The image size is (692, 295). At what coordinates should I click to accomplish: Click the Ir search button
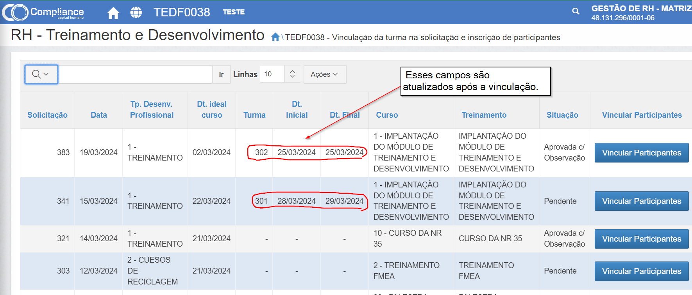pyautogui.click(x=222, y=74)
